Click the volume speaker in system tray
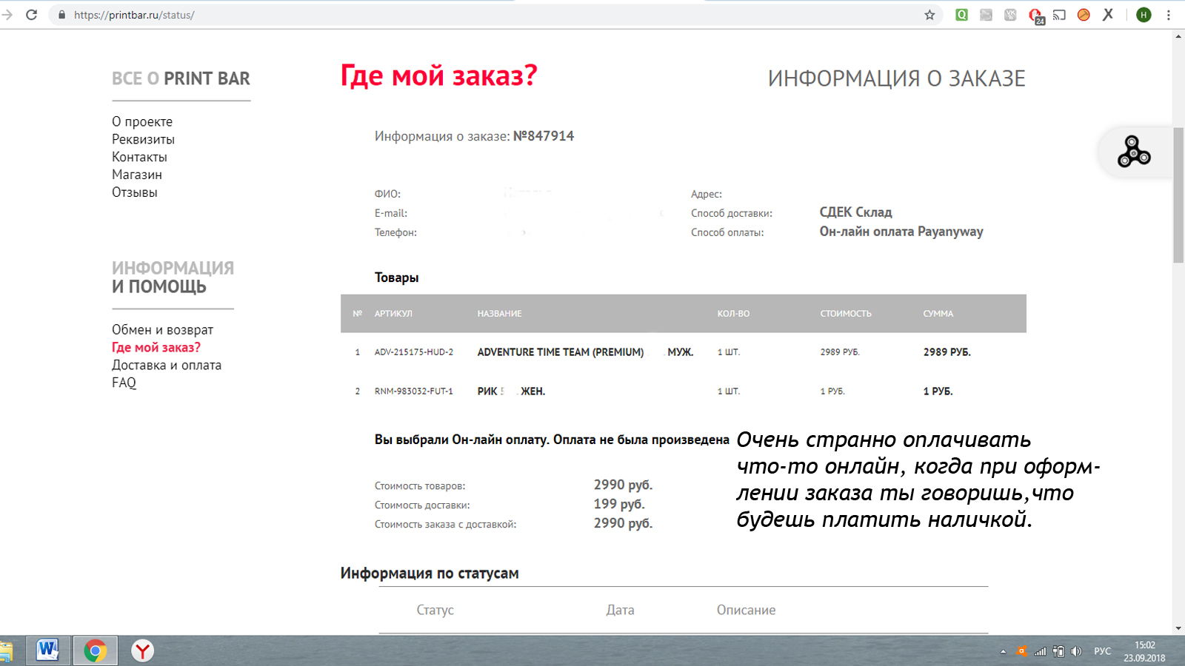 coord(1076,651)
